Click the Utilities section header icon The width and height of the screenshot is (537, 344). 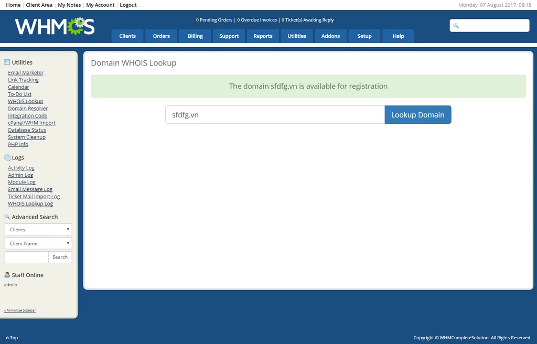click(x=7, y=62)
